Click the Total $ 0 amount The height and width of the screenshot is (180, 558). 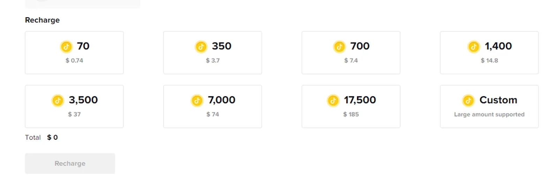pos(52,138)
